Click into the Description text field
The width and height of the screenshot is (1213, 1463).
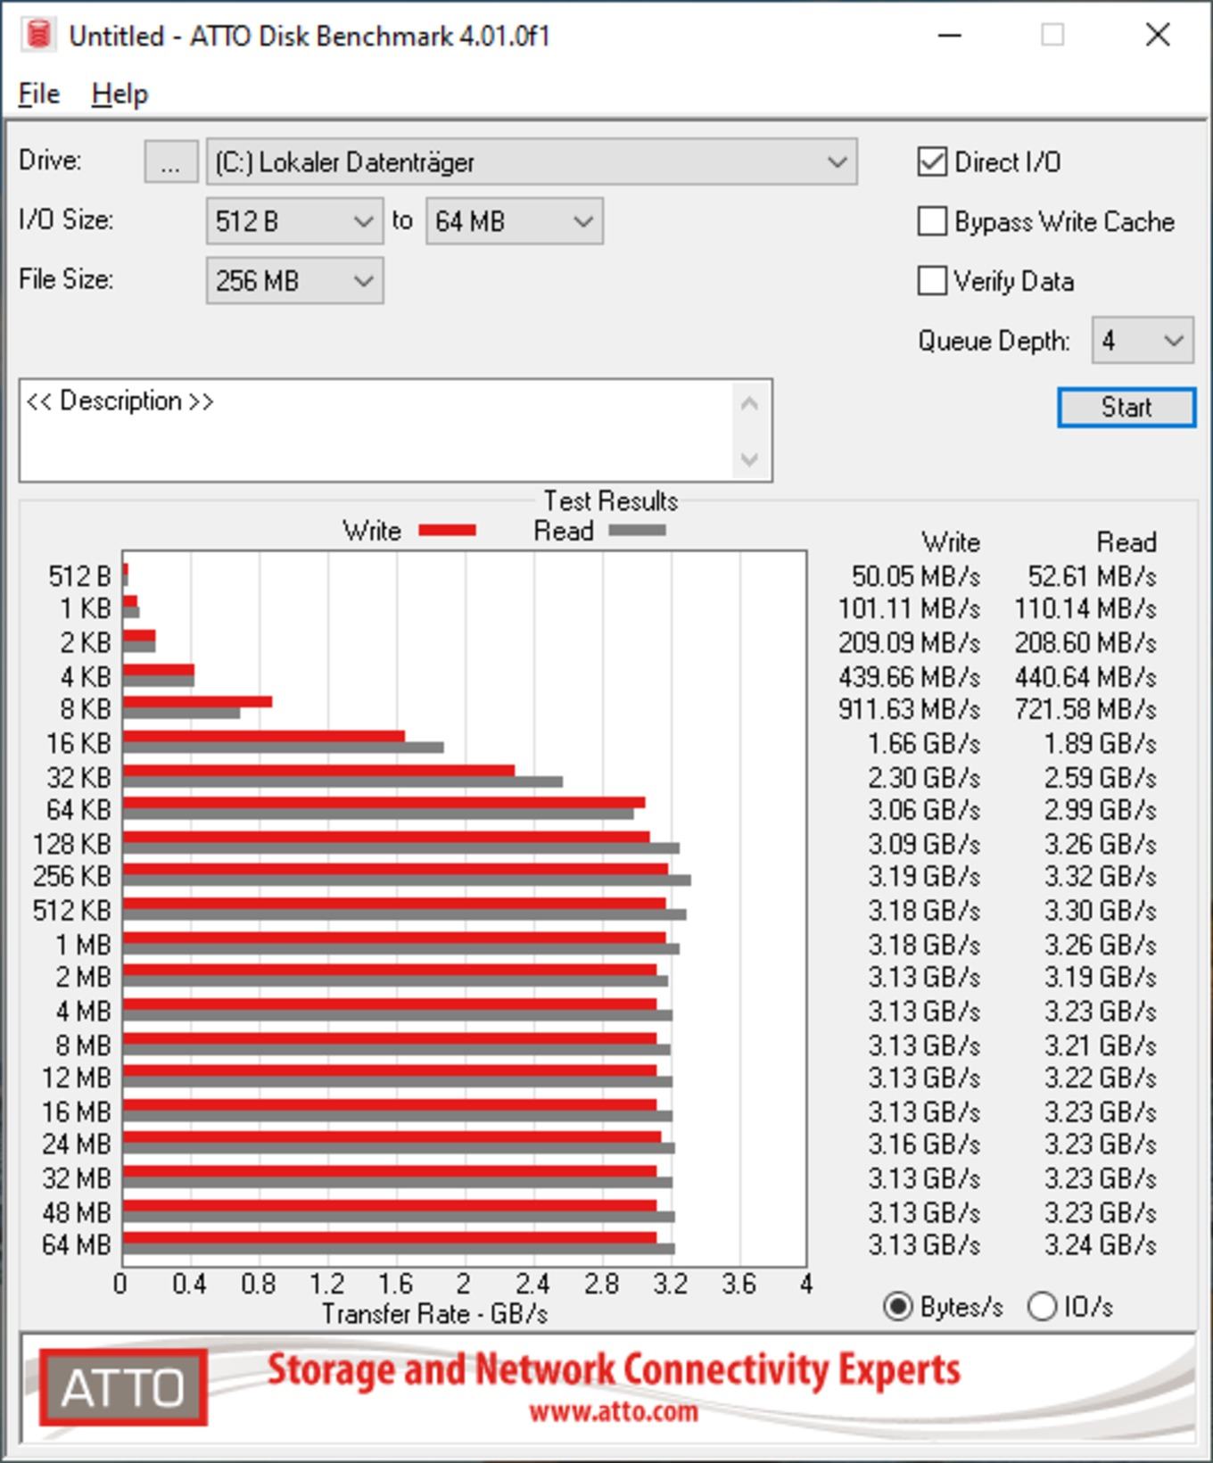(376, 431)
